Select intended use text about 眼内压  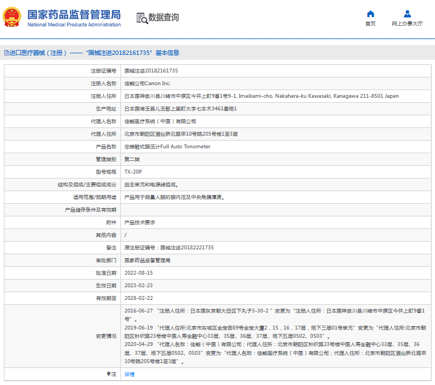point(174,197)
